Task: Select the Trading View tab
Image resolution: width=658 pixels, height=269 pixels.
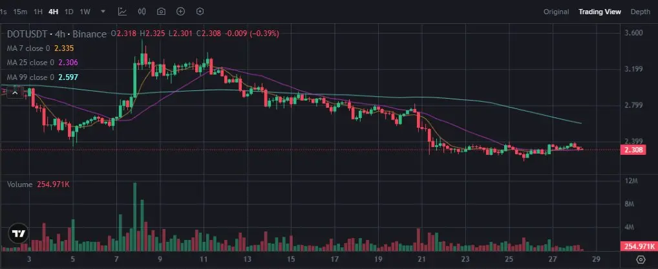Action: 600,12
